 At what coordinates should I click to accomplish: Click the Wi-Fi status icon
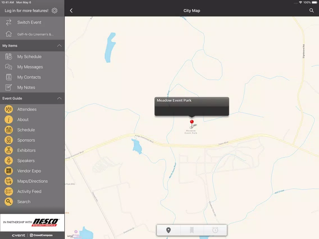click(300, 3)
